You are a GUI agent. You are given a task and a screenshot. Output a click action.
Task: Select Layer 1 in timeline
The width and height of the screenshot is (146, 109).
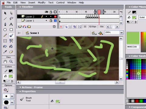(x=30, y=21)
